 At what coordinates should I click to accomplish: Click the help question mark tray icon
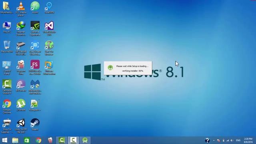point(207,140)
